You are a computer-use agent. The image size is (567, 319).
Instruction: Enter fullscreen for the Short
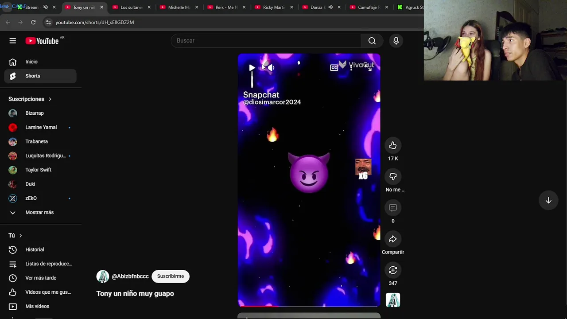pos(369,68)
